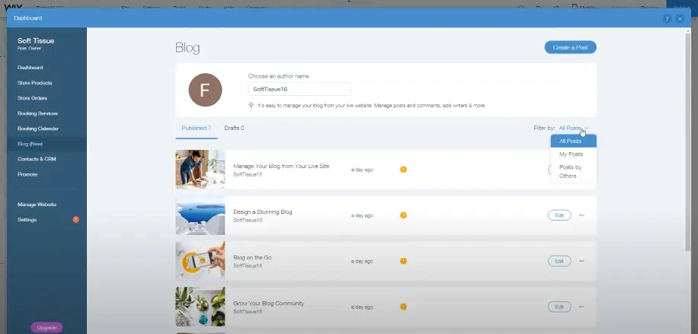Screen dimensions: 698x334
Task: Go to Dashboard in the sidebar
Action: point(30,68)
